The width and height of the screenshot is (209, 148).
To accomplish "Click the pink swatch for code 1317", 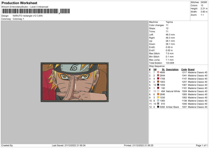I will pos(158,72).
